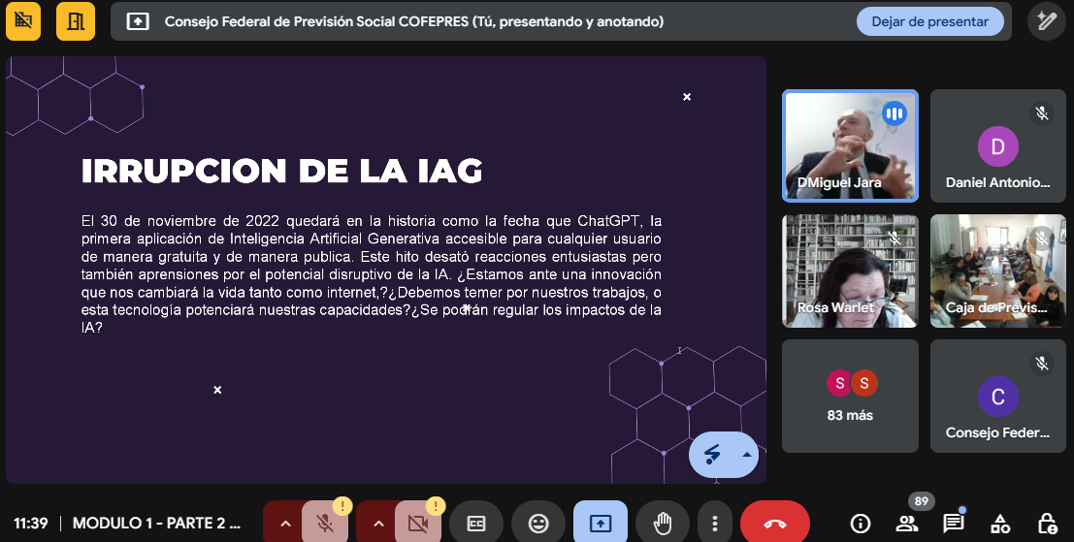Stop presenting with Dejar de presentar

[x=929, y=21]
